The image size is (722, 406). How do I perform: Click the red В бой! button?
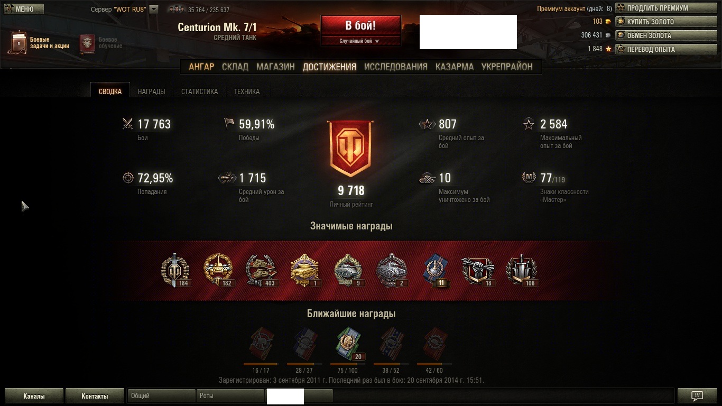[360, 26]
